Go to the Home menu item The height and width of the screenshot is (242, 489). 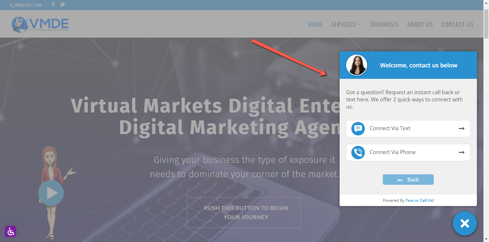coord(315,25)
